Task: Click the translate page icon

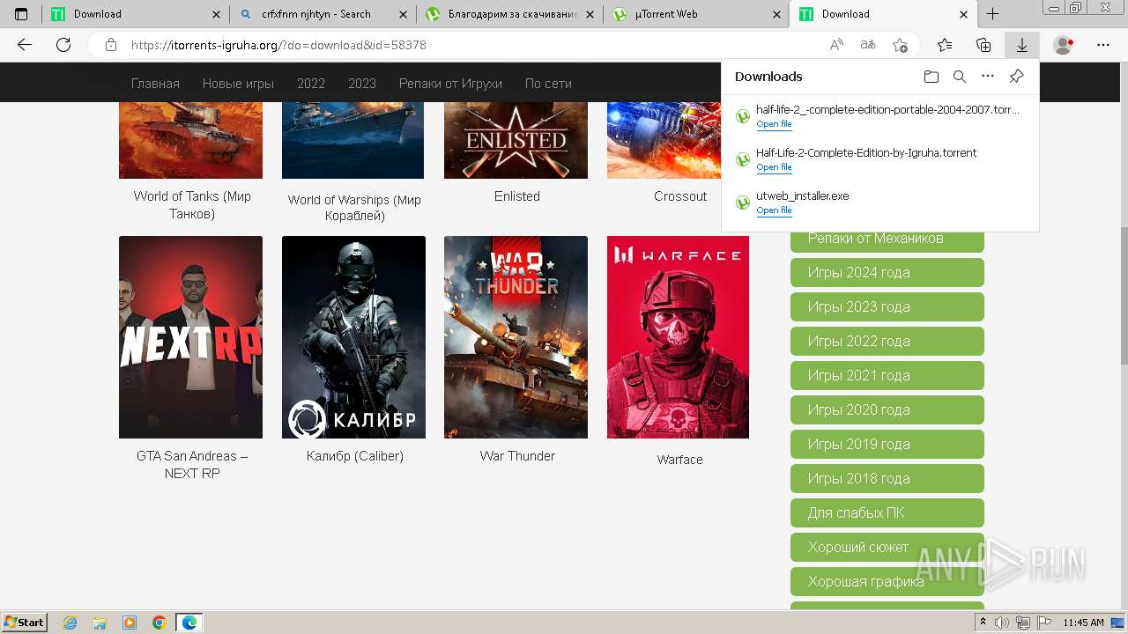Action: point(868,45)
